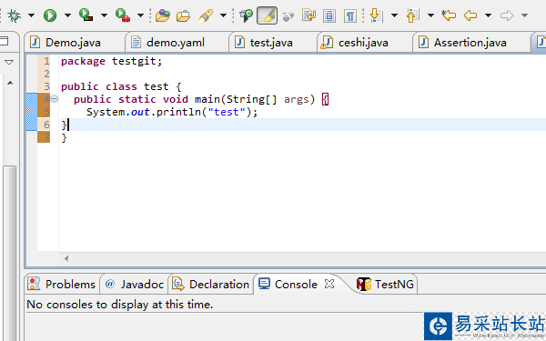Click the External Tools run icon

tap(123, 15)
